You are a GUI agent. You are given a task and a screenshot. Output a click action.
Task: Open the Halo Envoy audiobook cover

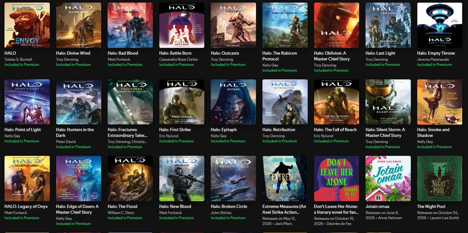coord(27,25)
